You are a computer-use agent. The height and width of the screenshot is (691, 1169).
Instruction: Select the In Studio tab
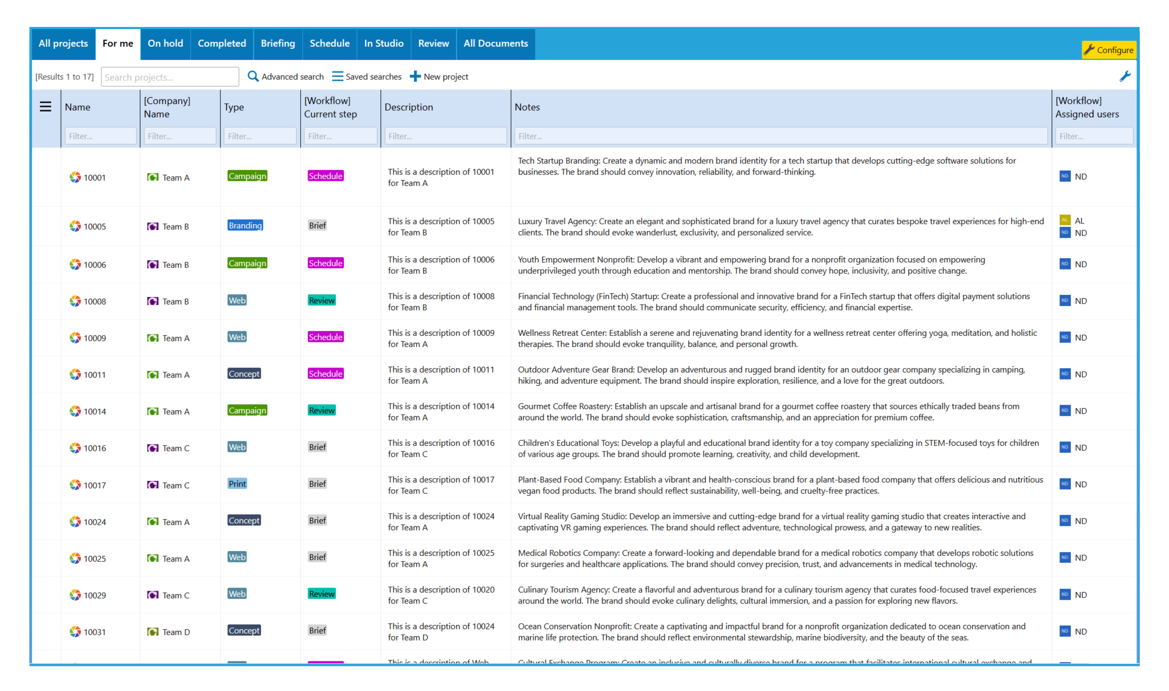[x=384, y=44]
